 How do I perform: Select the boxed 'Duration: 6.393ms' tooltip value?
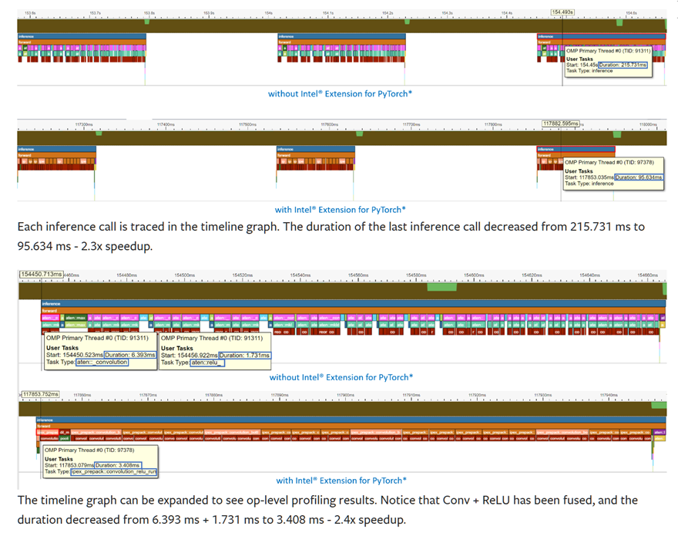pos(129,355)
